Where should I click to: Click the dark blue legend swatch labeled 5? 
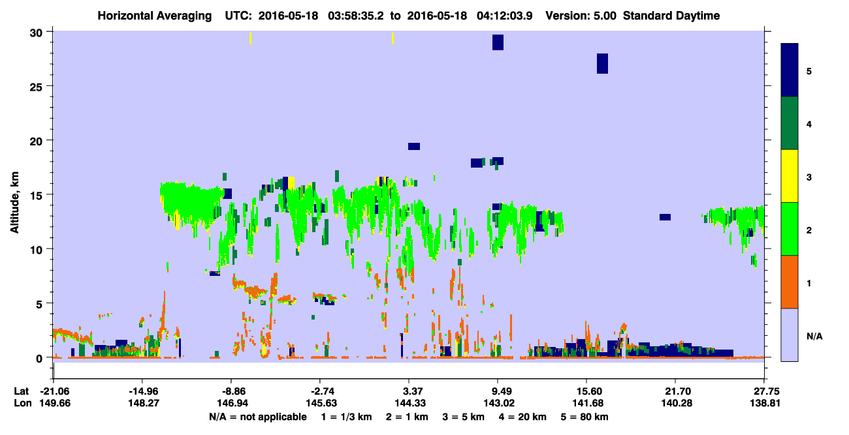click(790, 70)
